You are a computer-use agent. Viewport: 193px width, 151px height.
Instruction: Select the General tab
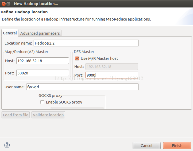tap(10, 33)
